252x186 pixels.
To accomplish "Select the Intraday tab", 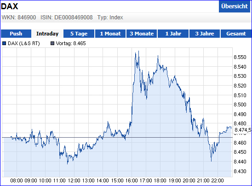I will [47, 34].
